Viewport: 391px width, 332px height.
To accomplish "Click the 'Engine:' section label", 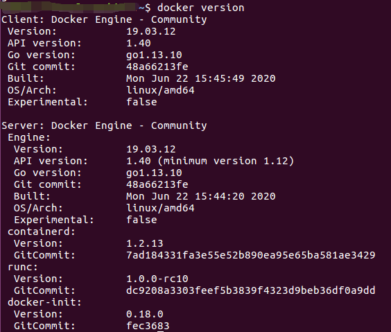I will (29, 138).
